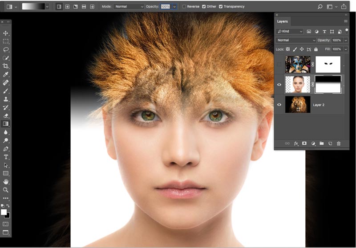
Task: Delete layer with trash icon
Action: [x=339, y=144]
